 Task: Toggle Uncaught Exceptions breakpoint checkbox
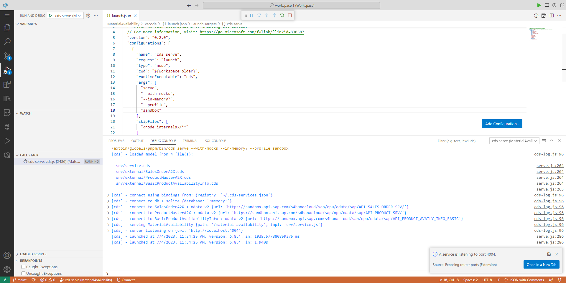point(23,273)
